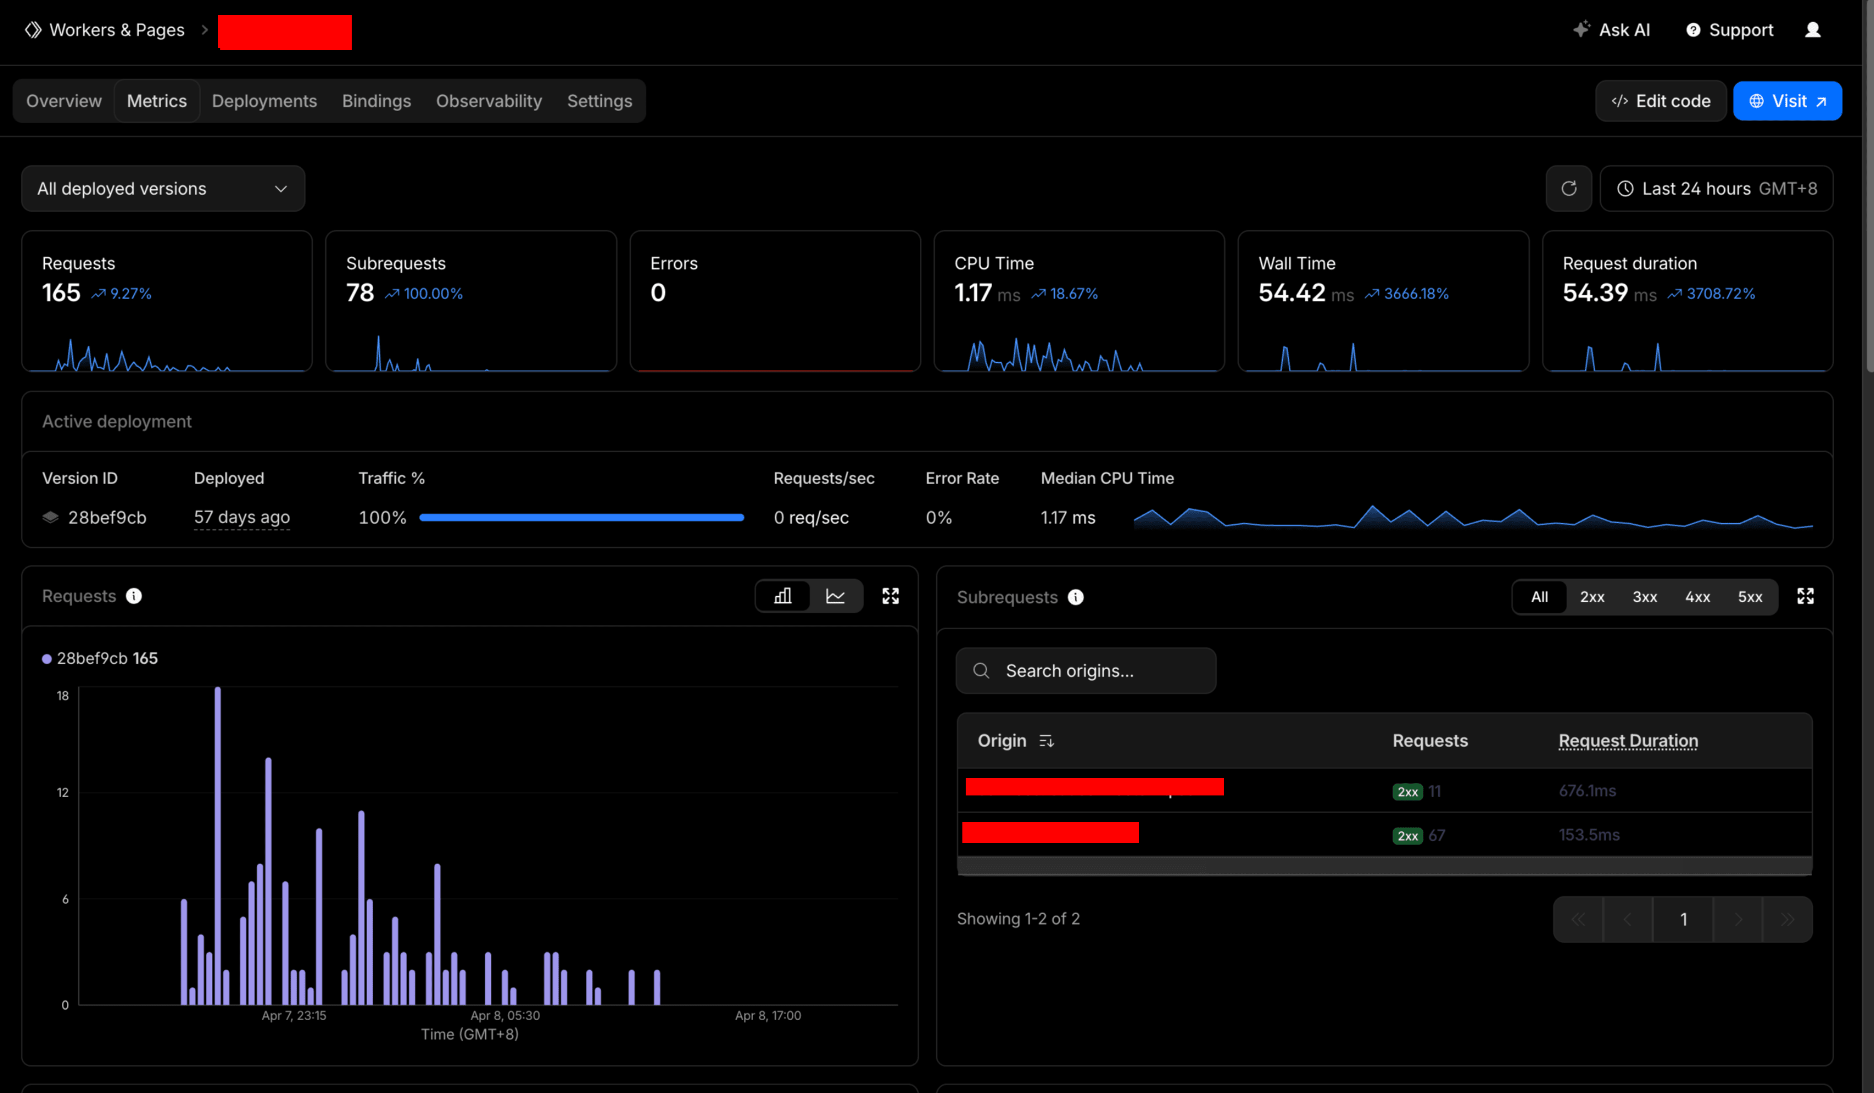The height and width of the screenshot is (1093, 1874).
Task: Click the refresh metrics icon
Action: [1568, 188]
